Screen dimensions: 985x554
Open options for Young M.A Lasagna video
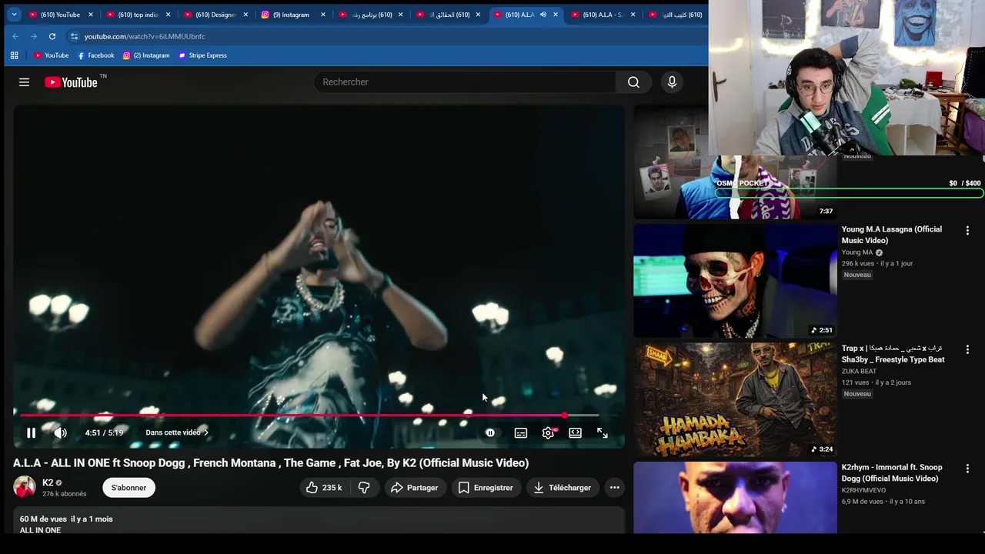[967, 230]
